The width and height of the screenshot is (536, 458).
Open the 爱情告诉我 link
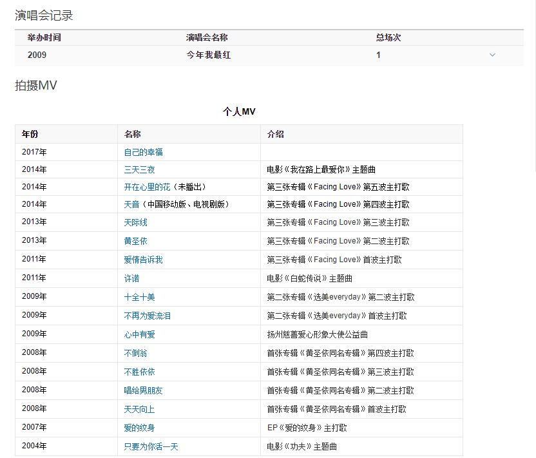click(143, 260)
